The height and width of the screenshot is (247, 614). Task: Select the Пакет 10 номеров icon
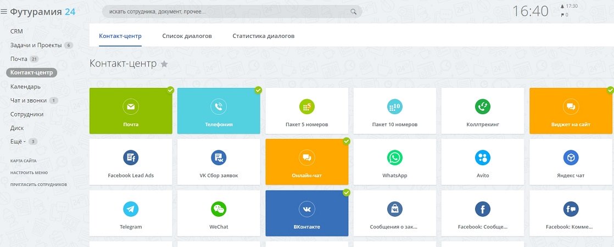point(395,106)
